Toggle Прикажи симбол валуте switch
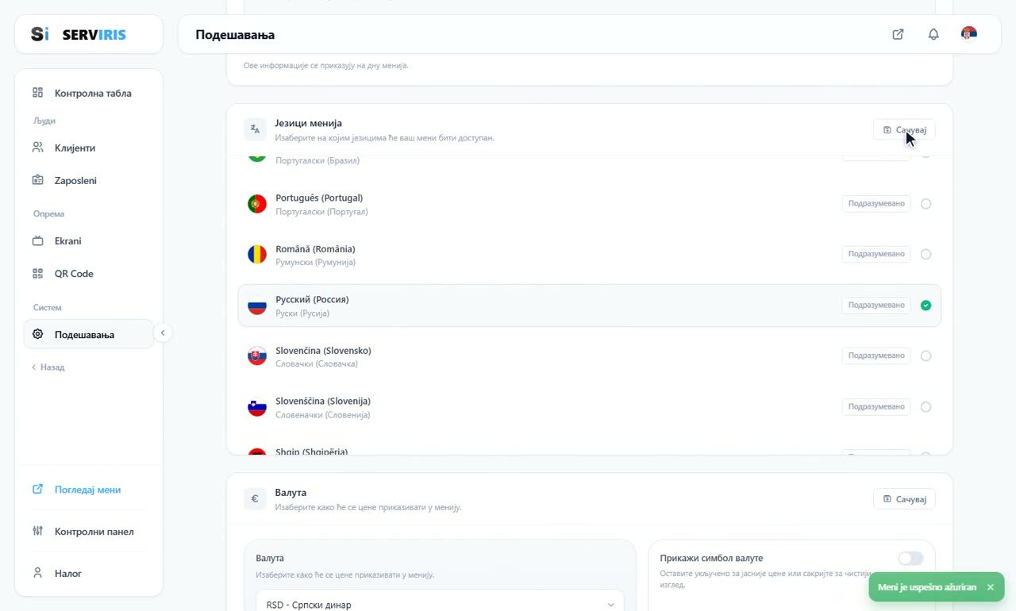 (x=910, y=559)
